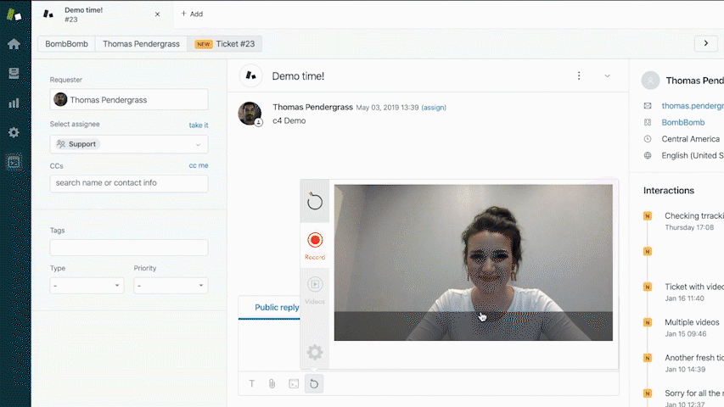
Task: Click Thomas Pendergrass avatar in the conversation
Action: click(250, 114)
